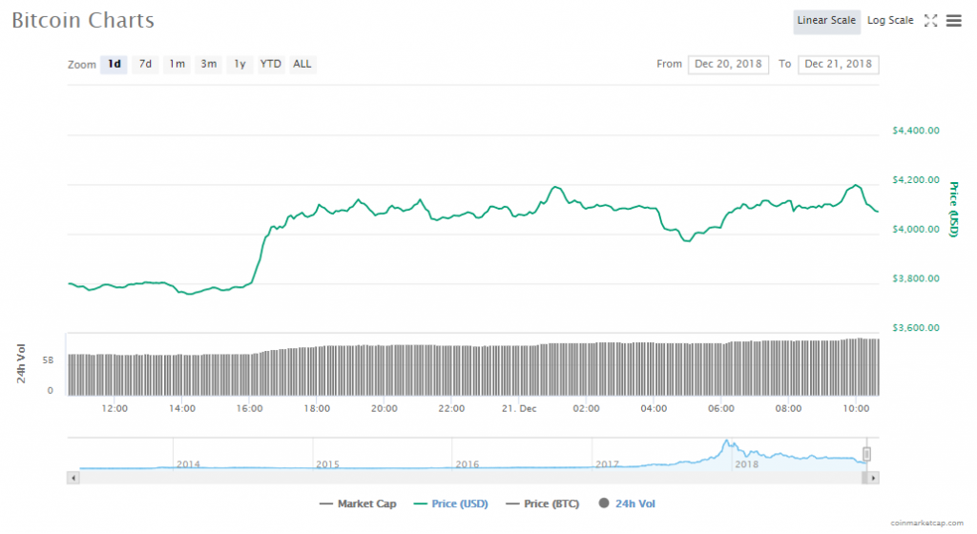This screenshot has width=977, height=534.
Task: Switch to Log Scale
Action: tap(889, 21)
